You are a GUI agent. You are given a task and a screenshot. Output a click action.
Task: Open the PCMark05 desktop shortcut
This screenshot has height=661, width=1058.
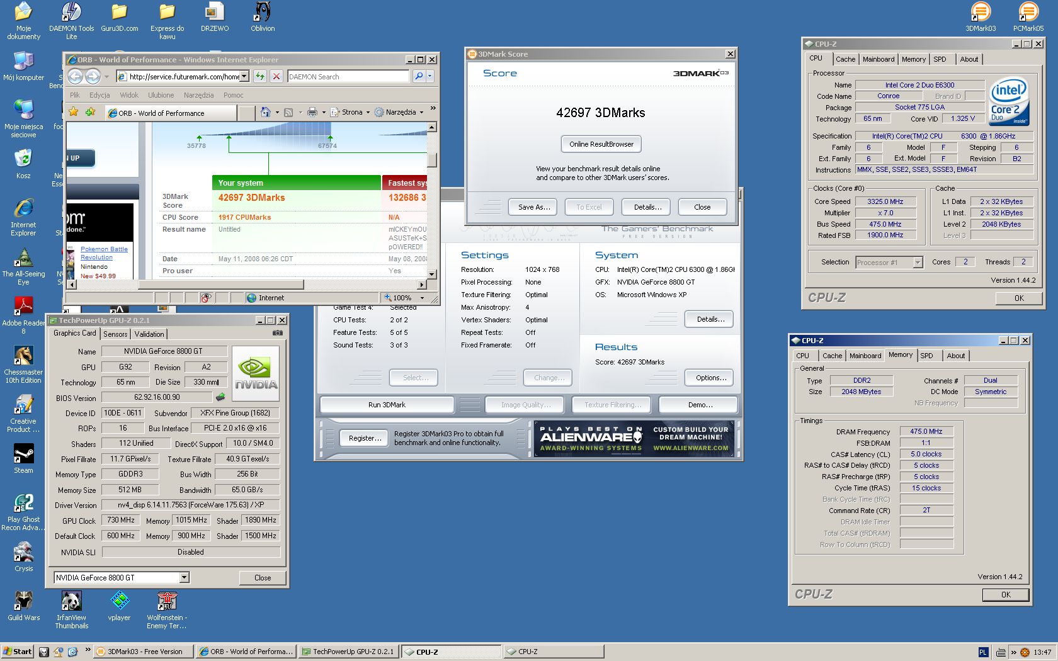point(1028,17)
